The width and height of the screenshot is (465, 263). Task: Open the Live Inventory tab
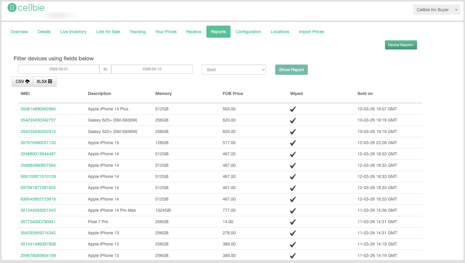point(73,32)
